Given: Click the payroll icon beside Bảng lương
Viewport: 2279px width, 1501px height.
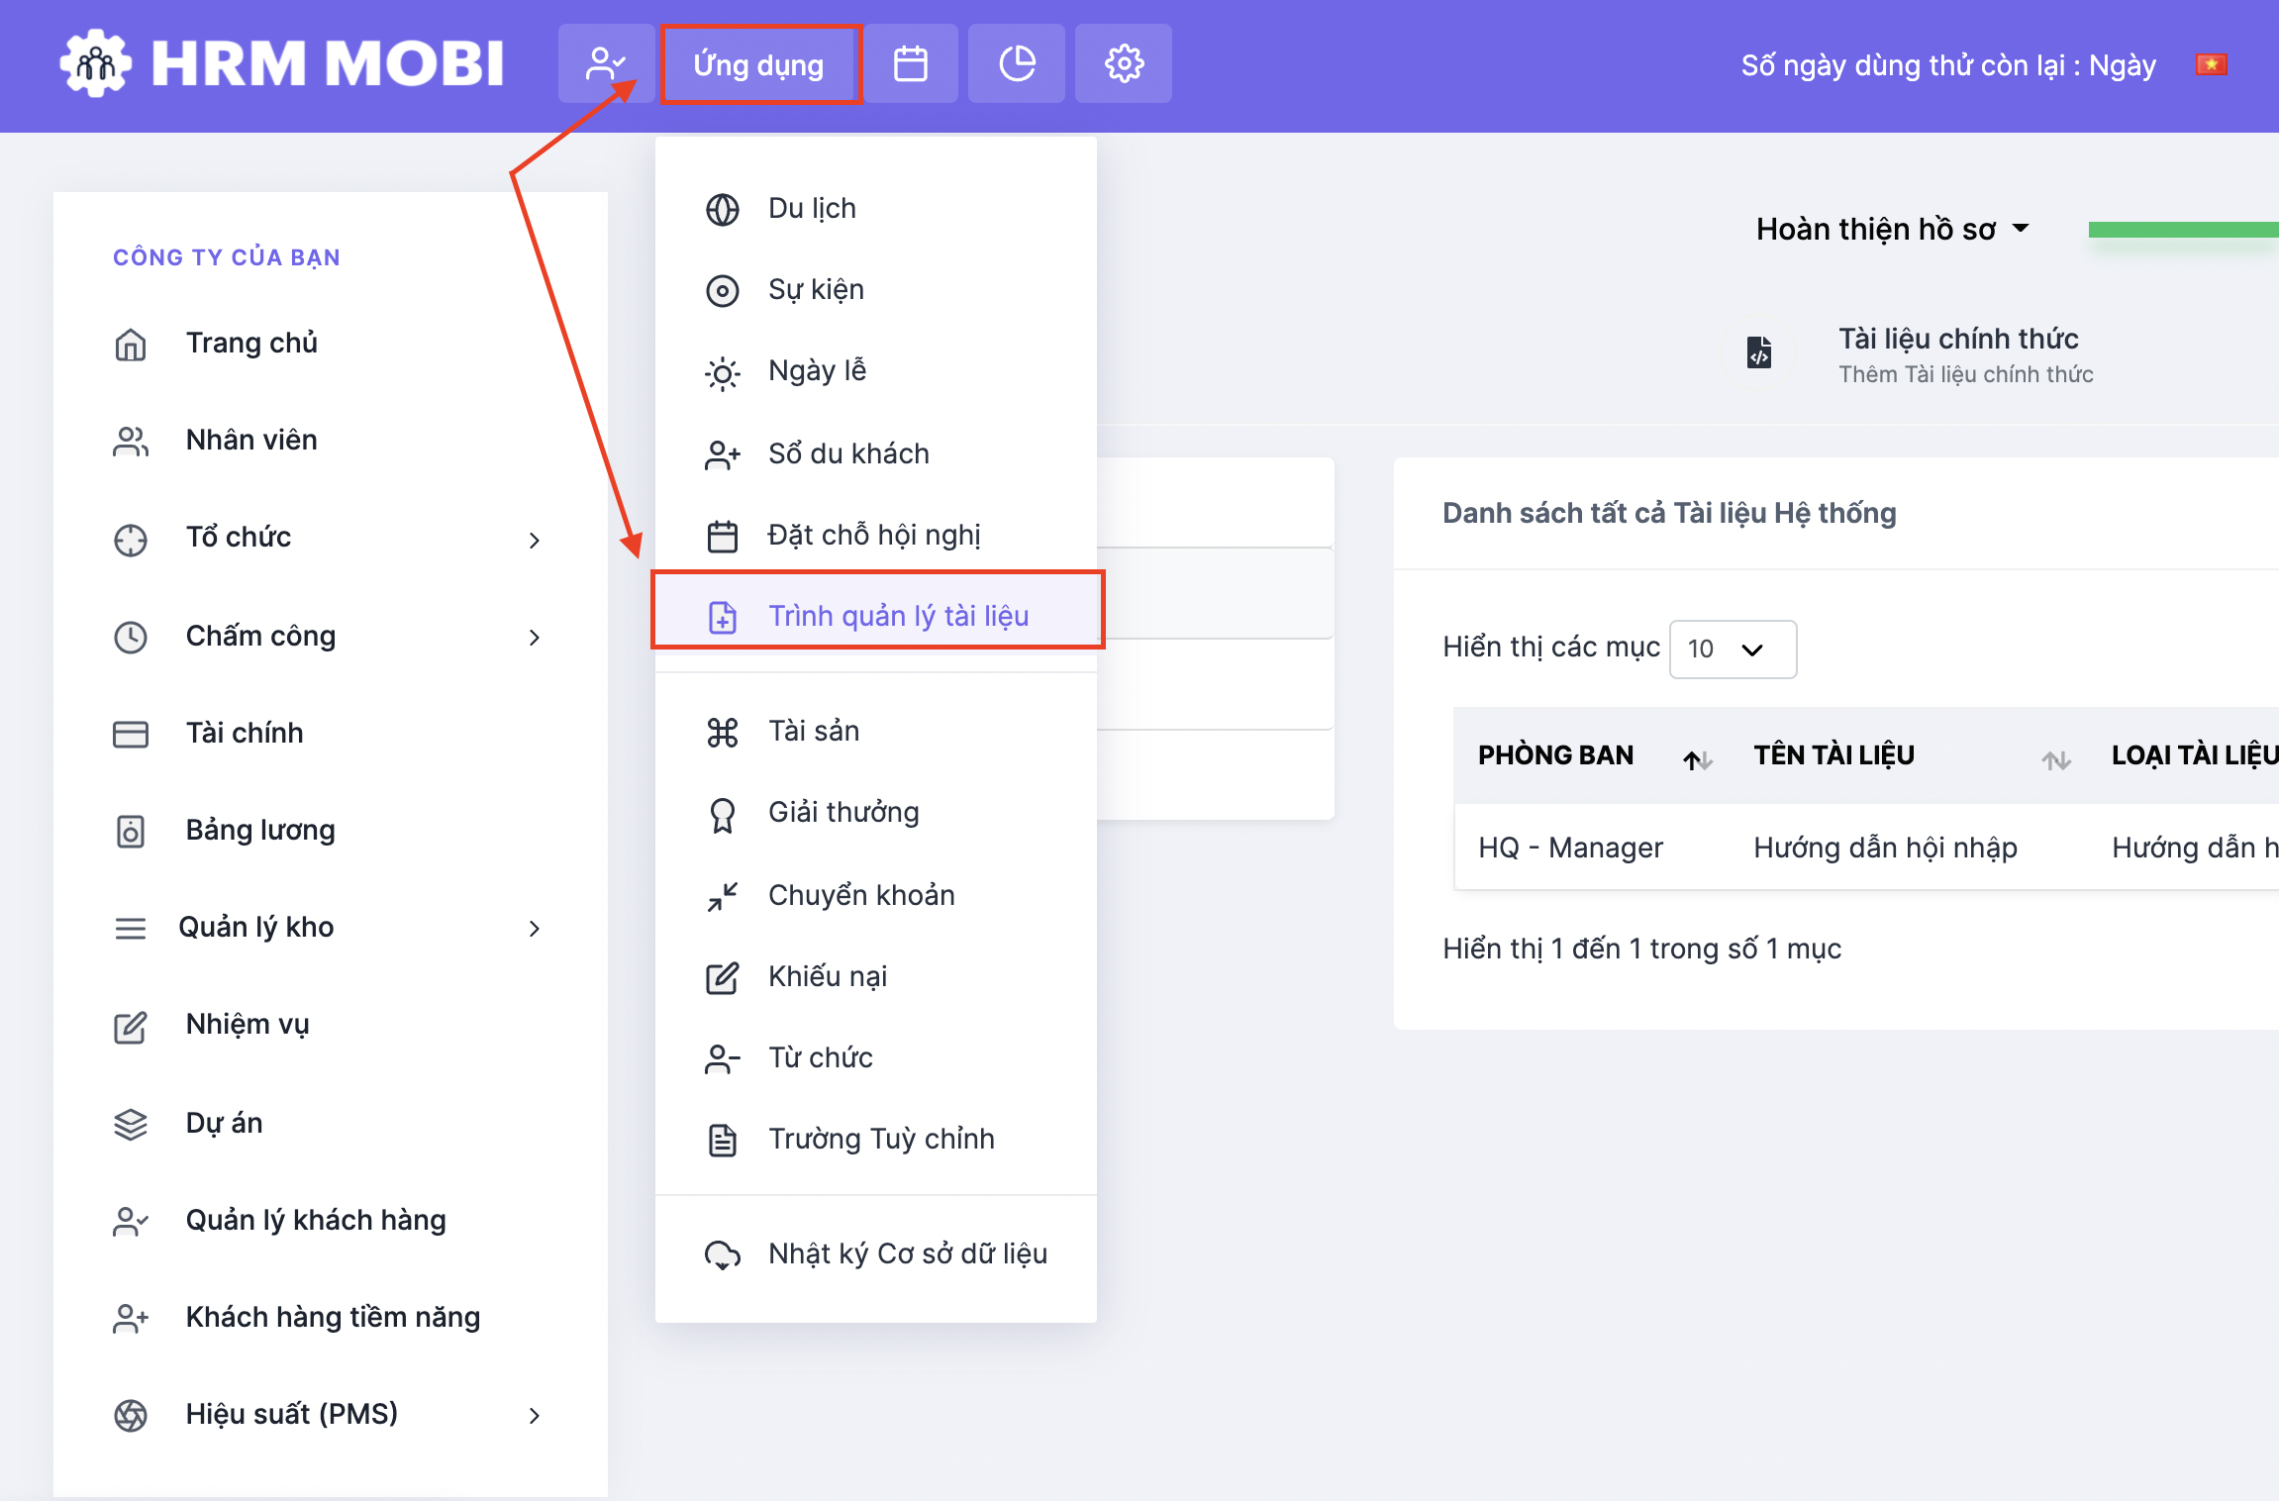Looking at the screenshot, I should [130, 831].
